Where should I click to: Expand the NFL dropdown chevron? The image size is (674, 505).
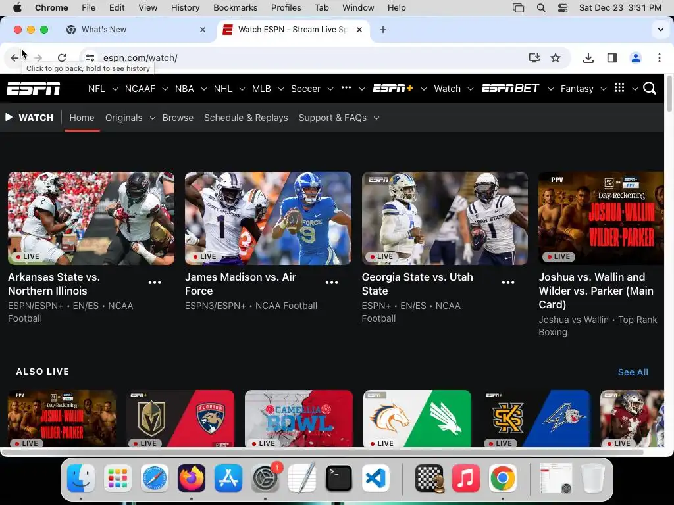tap(115, 89)
